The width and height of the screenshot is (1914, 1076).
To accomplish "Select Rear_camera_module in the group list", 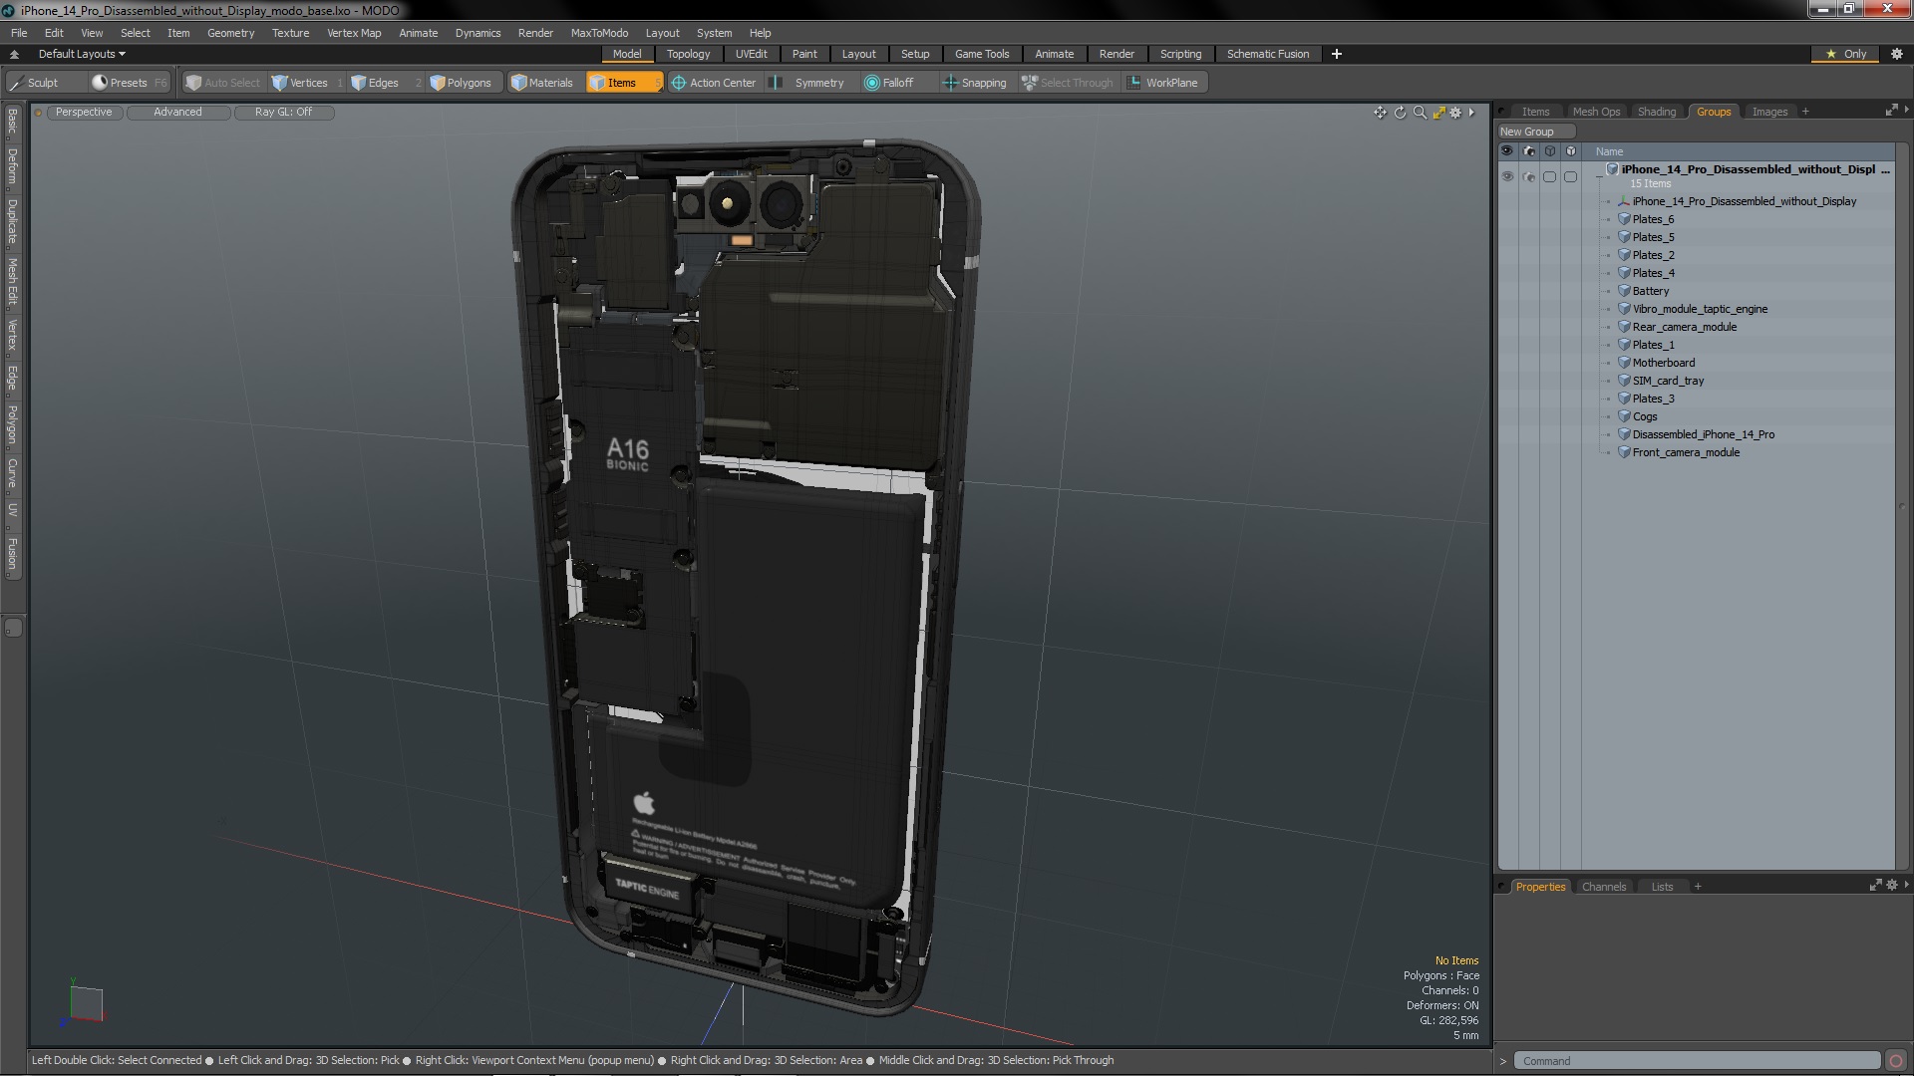I will pyautogui.click(x=1684, y=327).
